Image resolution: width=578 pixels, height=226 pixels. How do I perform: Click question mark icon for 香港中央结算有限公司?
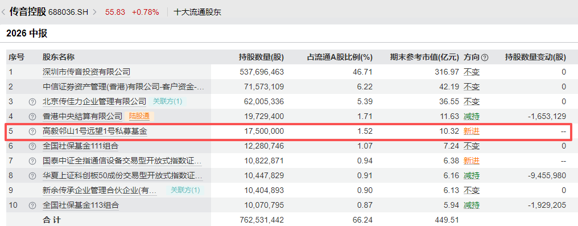coord(32,117)
